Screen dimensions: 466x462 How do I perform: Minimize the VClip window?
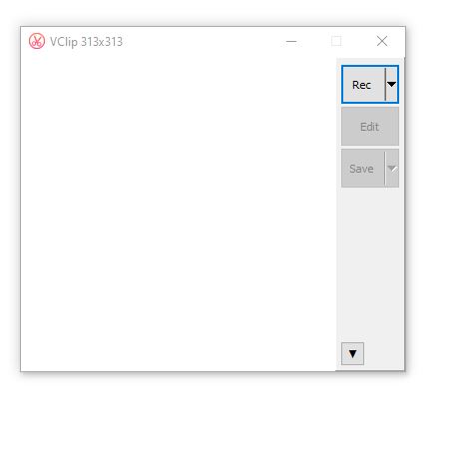click(x=291, y=42)
